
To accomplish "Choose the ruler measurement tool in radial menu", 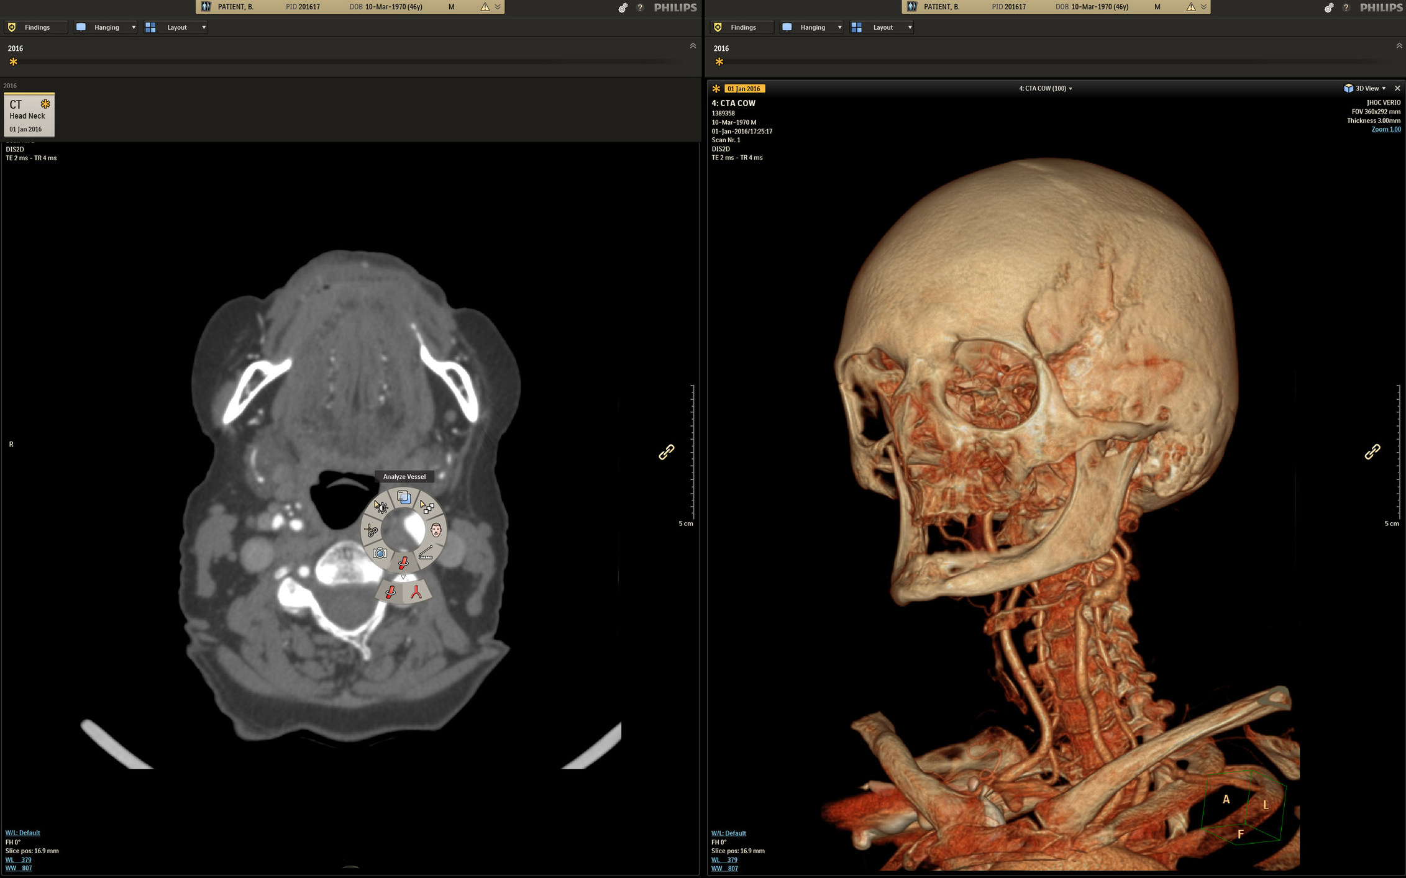I will (x=426, y=553).
